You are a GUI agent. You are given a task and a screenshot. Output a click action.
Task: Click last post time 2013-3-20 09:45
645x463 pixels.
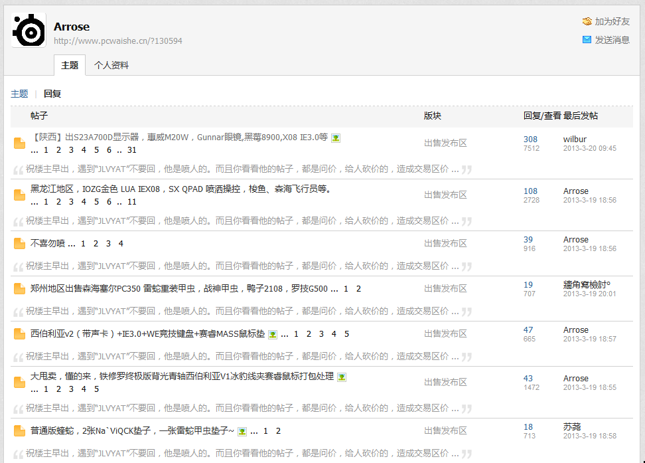coord(590,148)
